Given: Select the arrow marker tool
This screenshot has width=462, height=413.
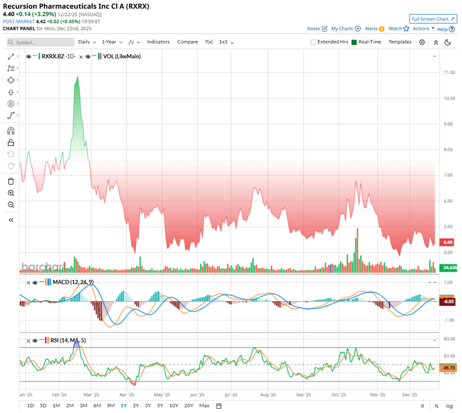Looking at the screenshot, I should (x=11, y=92).
